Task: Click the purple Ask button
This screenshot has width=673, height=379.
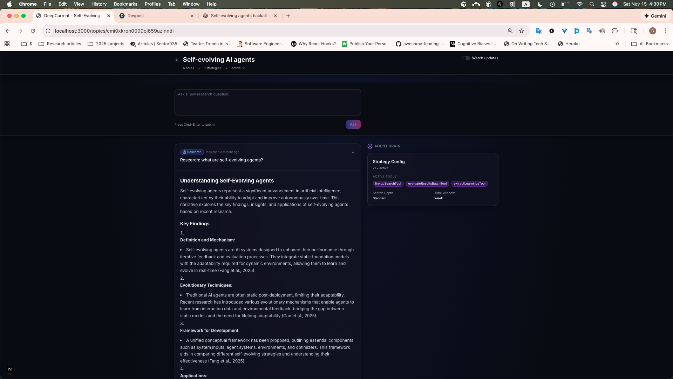Action: click(x=353, y=125)
